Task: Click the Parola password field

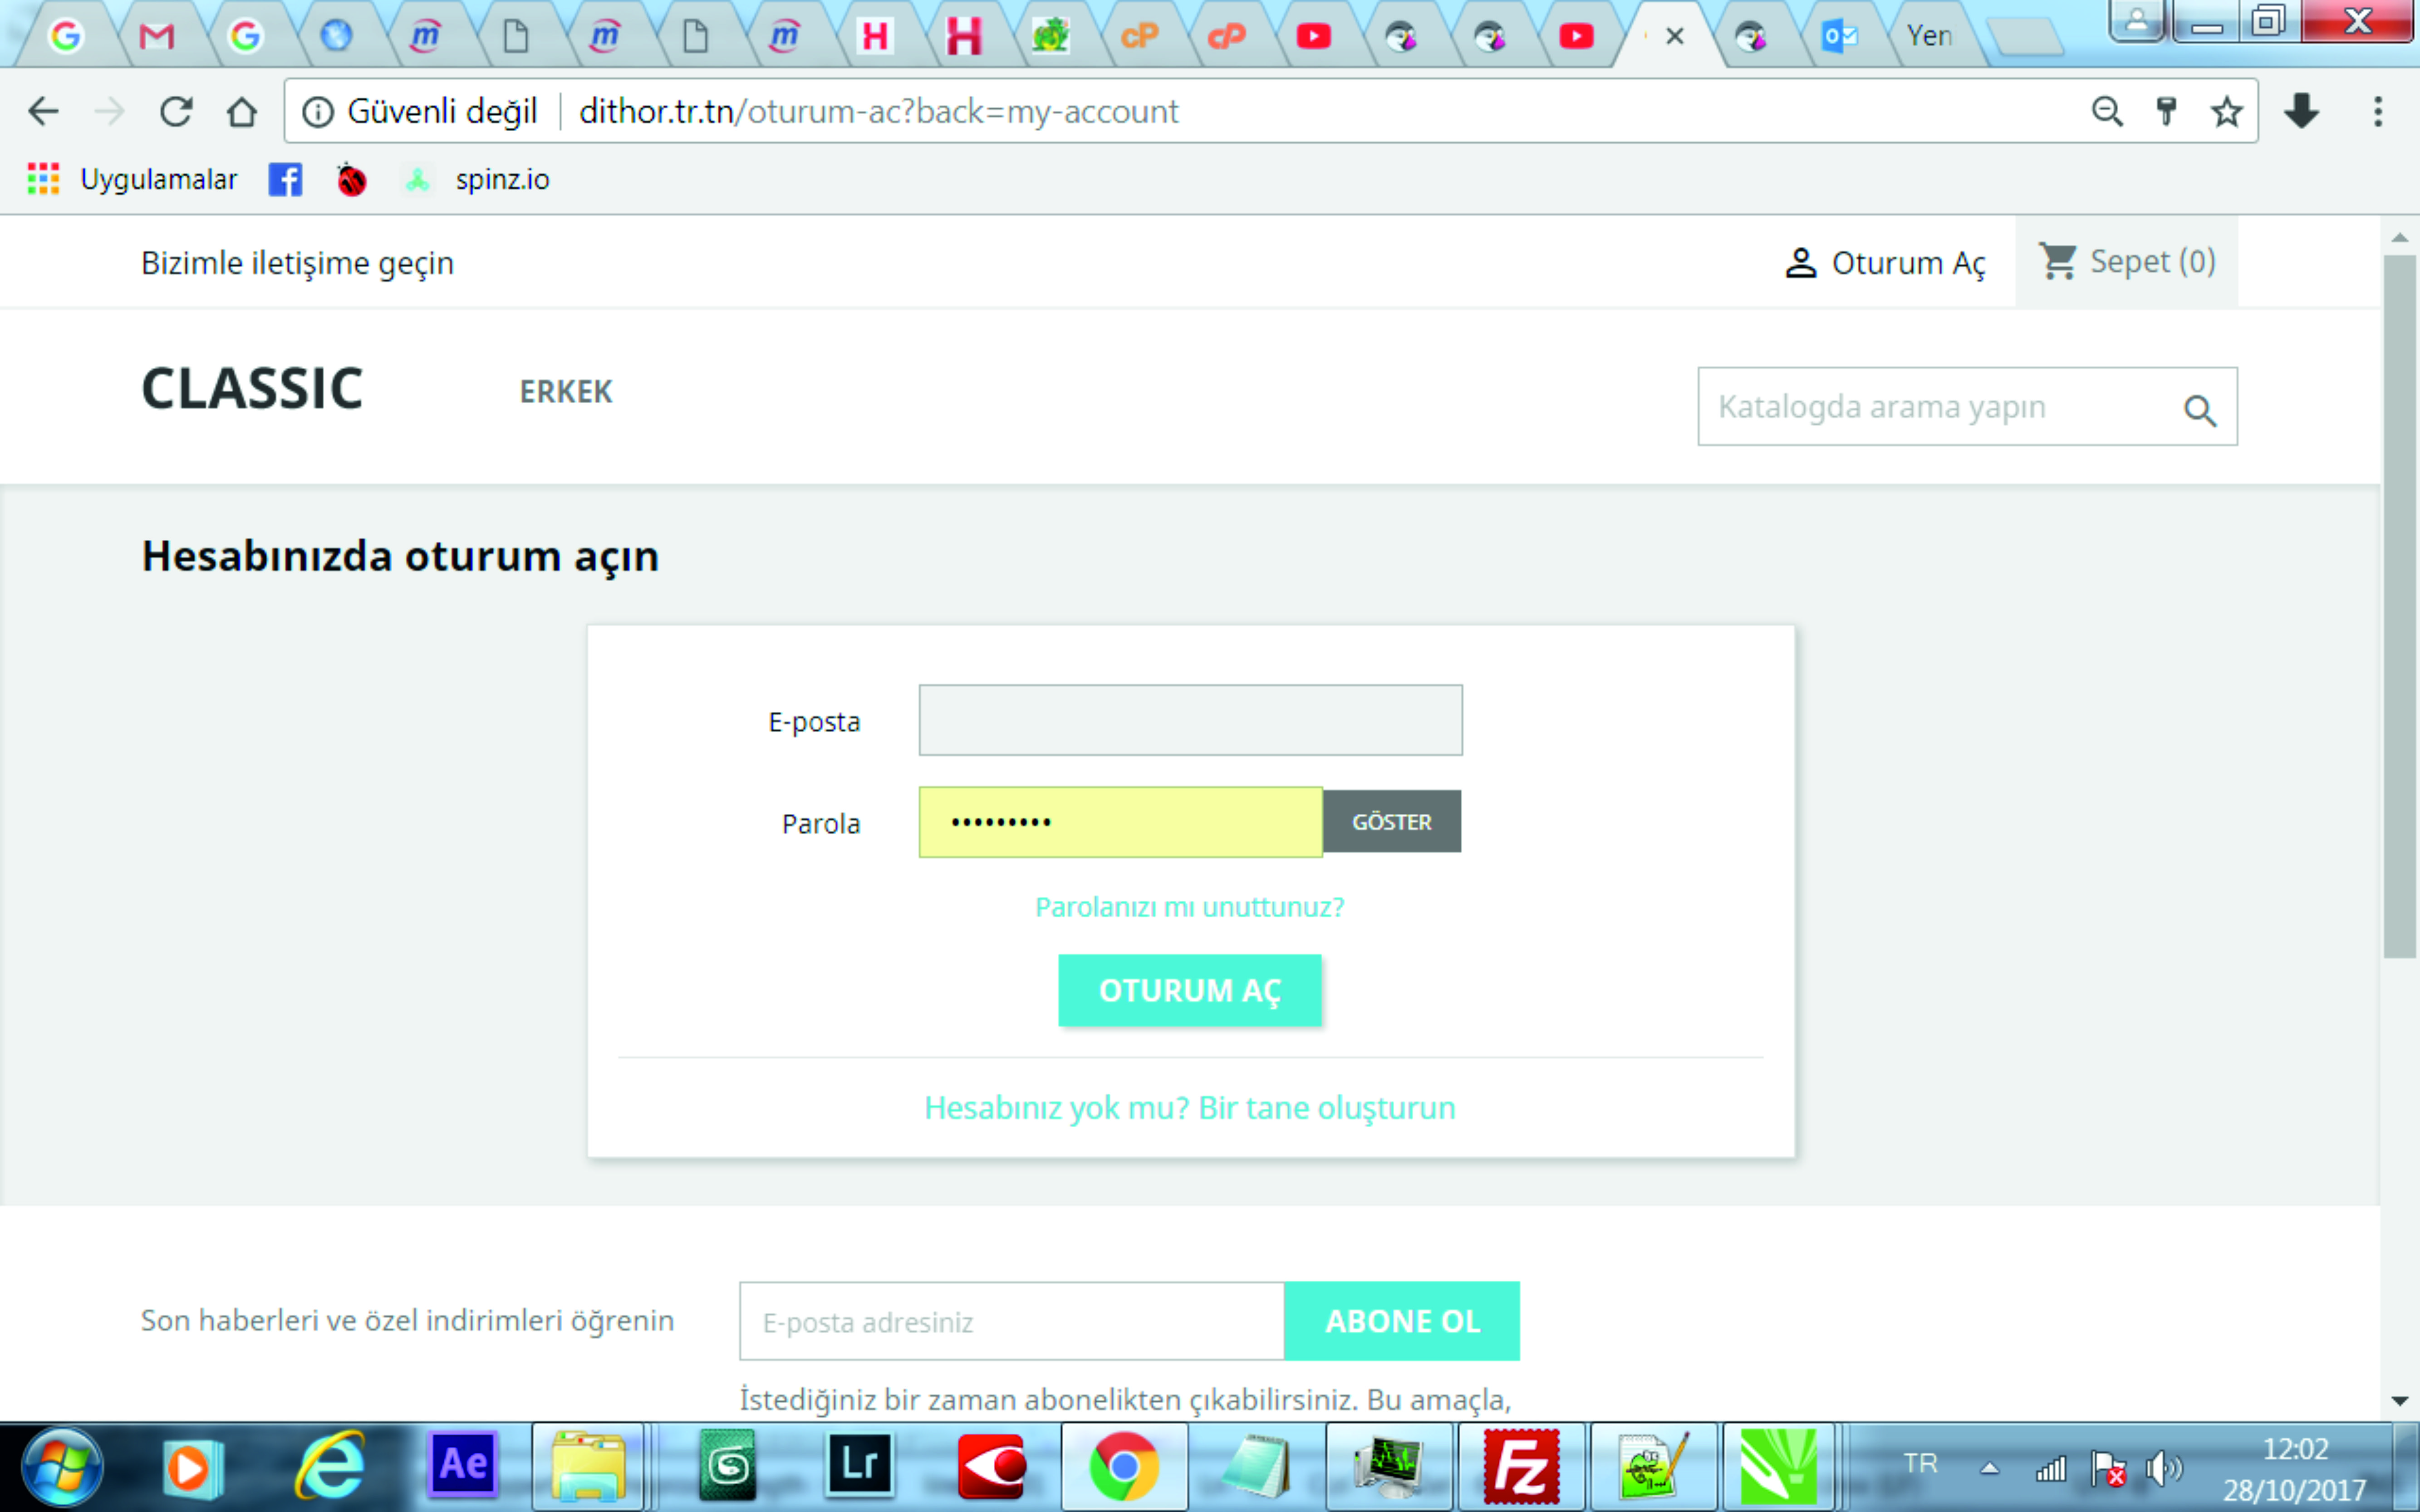Action: (x=1120, y=822)
